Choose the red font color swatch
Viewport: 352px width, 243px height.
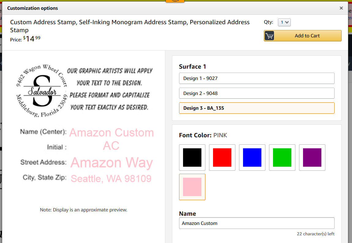222,158
